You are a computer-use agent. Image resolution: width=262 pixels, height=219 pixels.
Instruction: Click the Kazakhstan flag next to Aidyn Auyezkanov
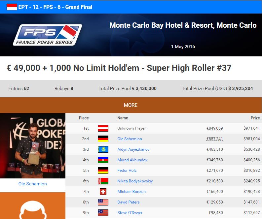point(103,149)
